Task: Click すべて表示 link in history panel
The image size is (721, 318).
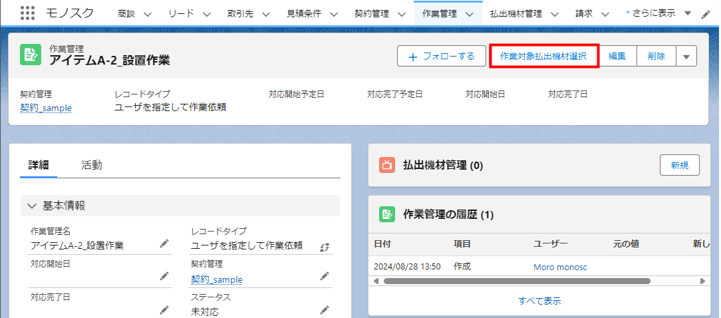Action: coord(539,301)
